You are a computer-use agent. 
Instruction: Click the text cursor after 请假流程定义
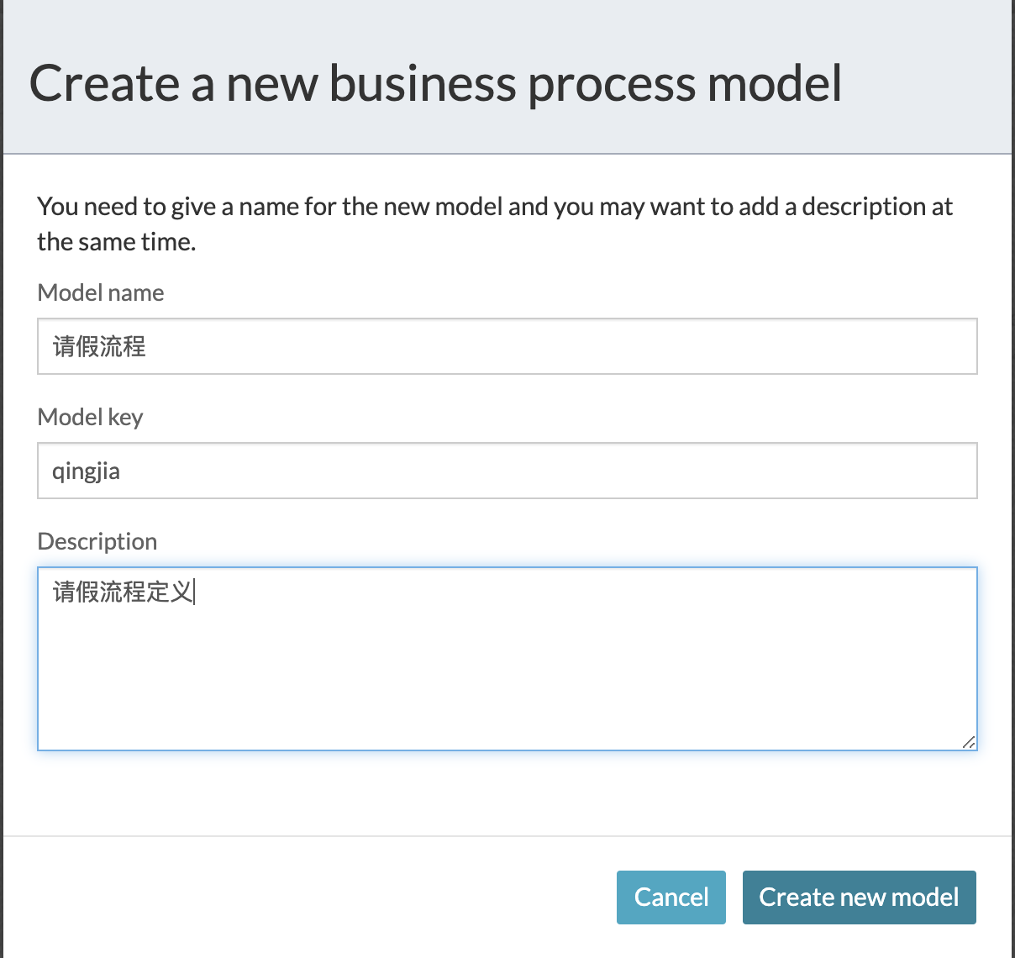pos(195,592)
